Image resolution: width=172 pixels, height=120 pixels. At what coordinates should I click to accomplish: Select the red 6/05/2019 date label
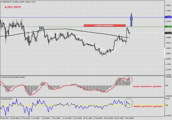point(13,7)
